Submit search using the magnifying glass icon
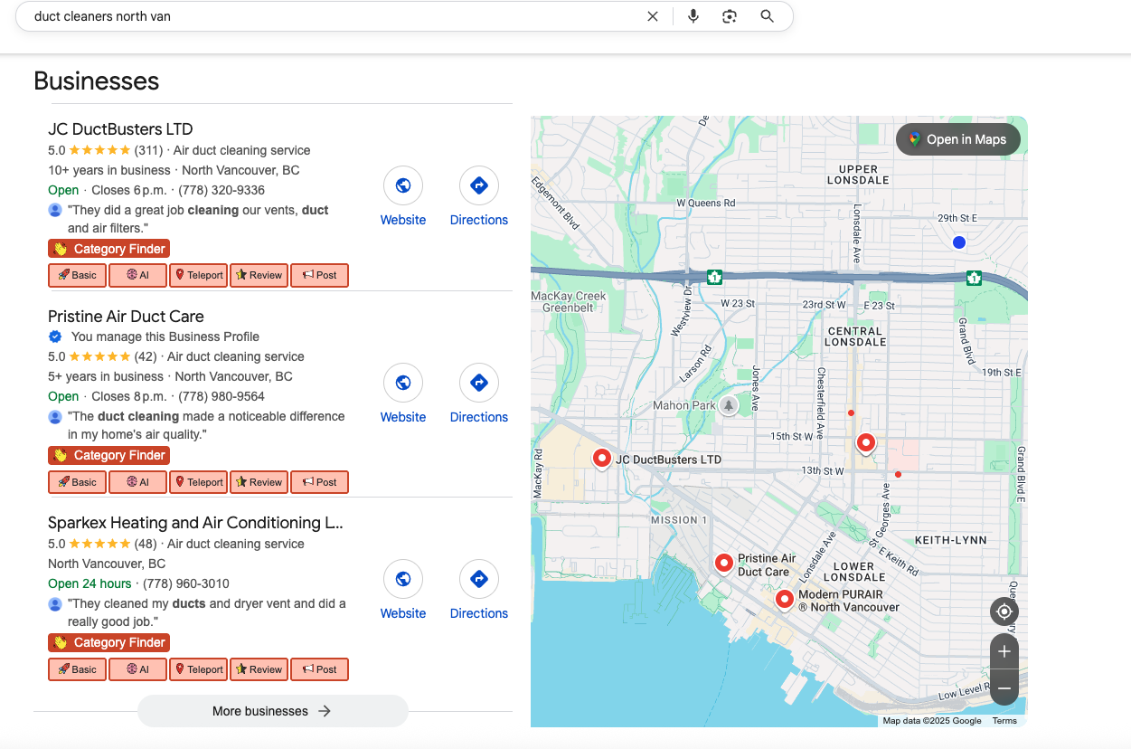Viewport: 1131px width, 749px height. click(768, 16)
